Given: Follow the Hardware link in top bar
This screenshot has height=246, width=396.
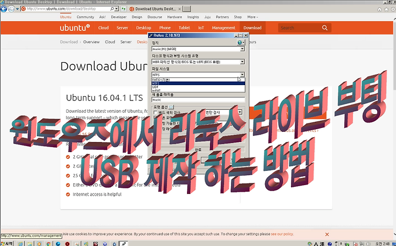Looking at the screenshot, I should (x=174, y=17).
